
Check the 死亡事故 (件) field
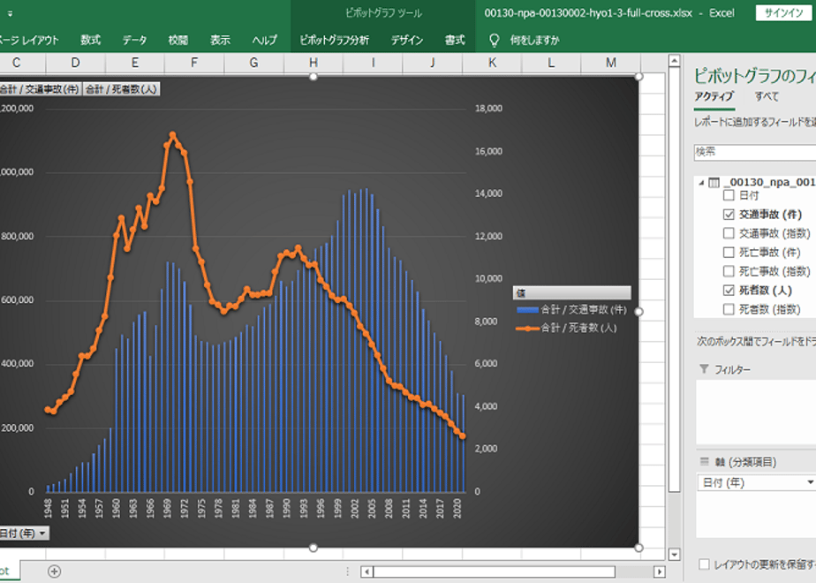[x=729, y=253]
